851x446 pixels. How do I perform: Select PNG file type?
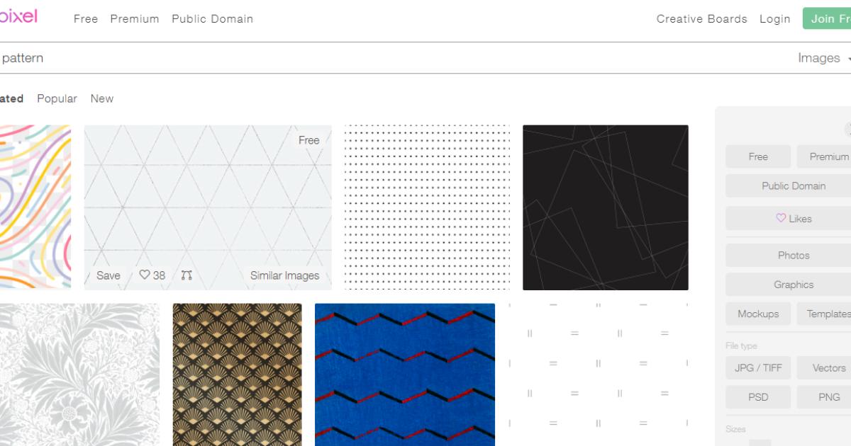(x=824, y=397)
